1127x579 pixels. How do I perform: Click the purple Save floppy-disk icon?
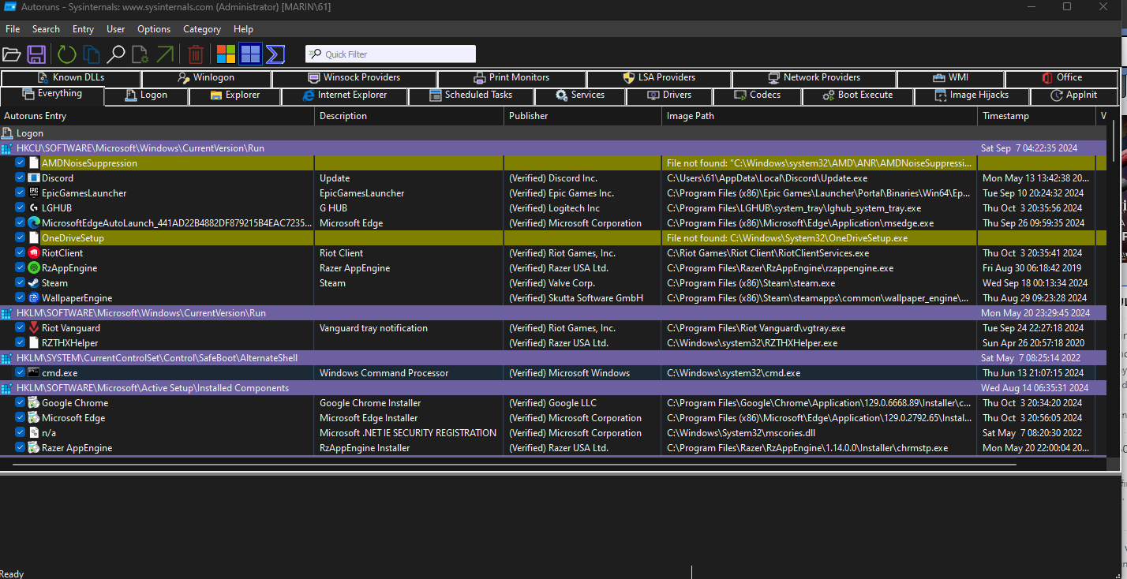click(x=36, y=54)
